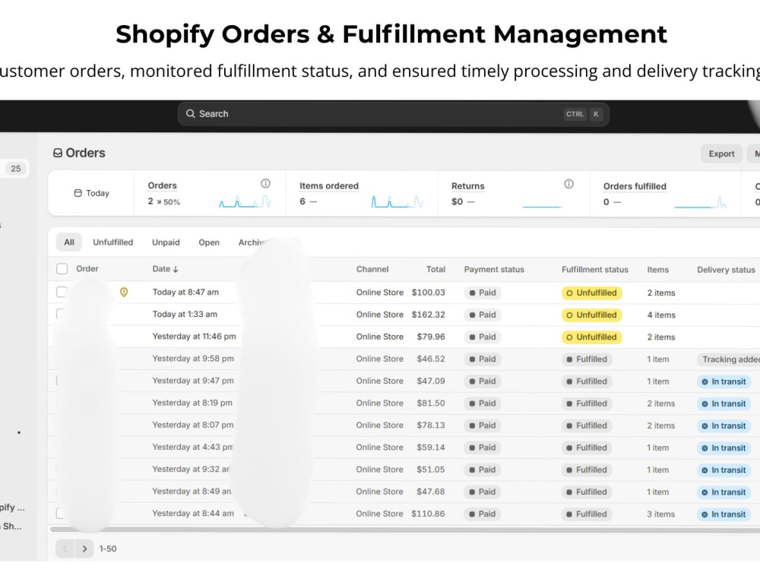Sort by the Date column header
This screenshot has height=570, width=760.
click(x=165, y=269)
